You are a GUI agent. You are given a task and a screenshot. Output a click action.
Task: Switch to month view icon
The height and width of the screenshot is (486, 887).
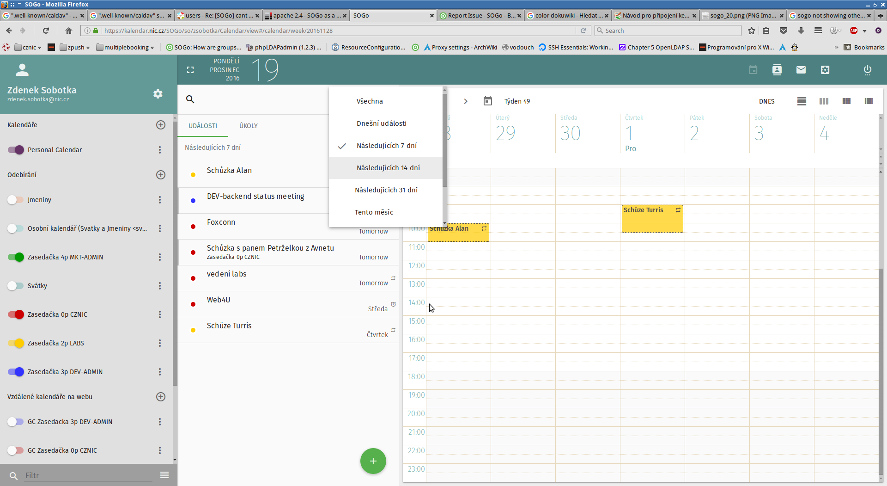click(846, 101)
